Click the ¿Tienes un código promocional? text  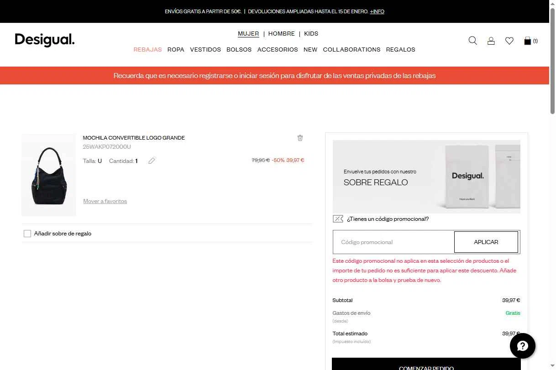[x=388, y=219]
